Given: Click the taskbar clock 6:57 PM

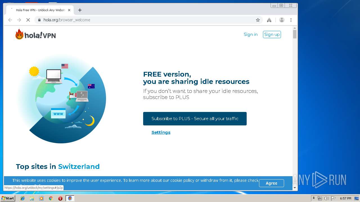Looking at the screenshot, I should [345, 198].
